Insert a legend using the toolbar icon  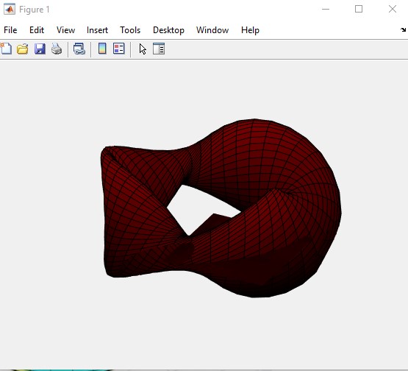[119, 49]
